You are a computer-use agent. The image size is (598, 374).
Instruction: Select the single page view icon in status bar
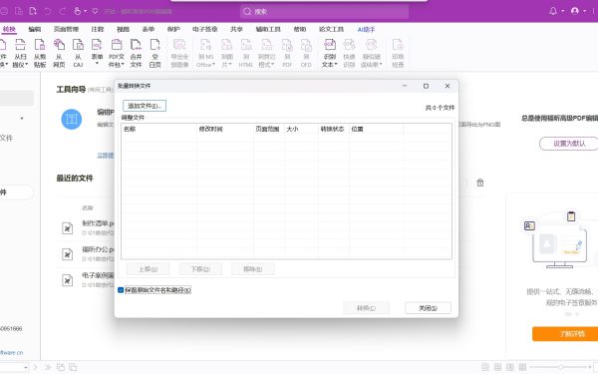(x=485, y=367)
